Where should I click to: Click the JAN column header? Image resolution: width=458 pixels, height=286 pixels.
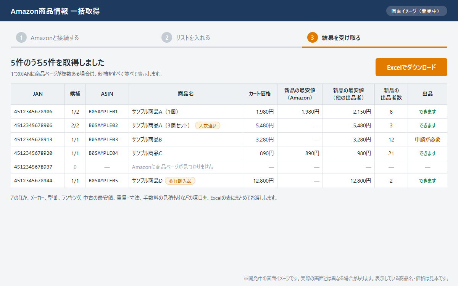click(38, 94)
